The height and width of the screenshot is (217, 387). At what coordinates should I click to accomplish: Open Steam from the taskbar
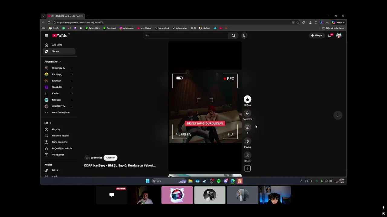tap(204, 181)
